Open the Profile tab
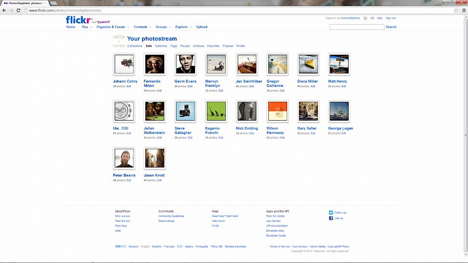Viewport: 468px width, 263px height. point(240,46)
